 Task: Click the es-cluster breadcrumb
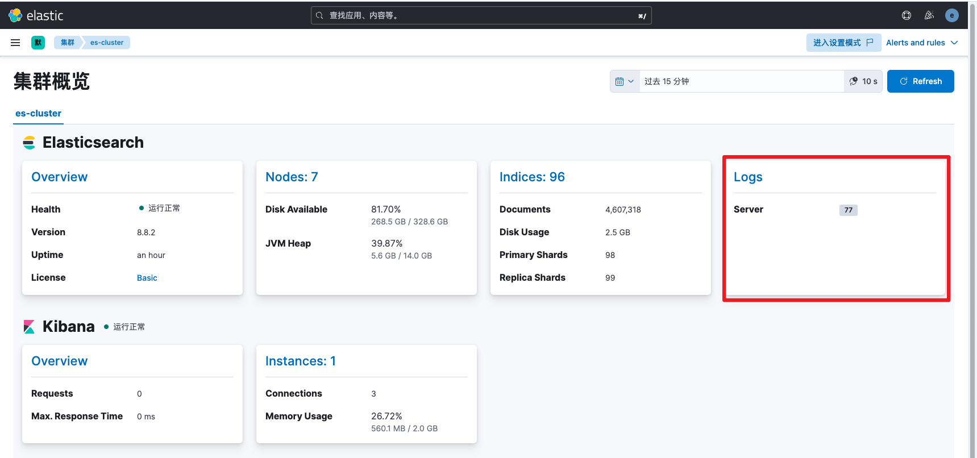coord(107,43)
